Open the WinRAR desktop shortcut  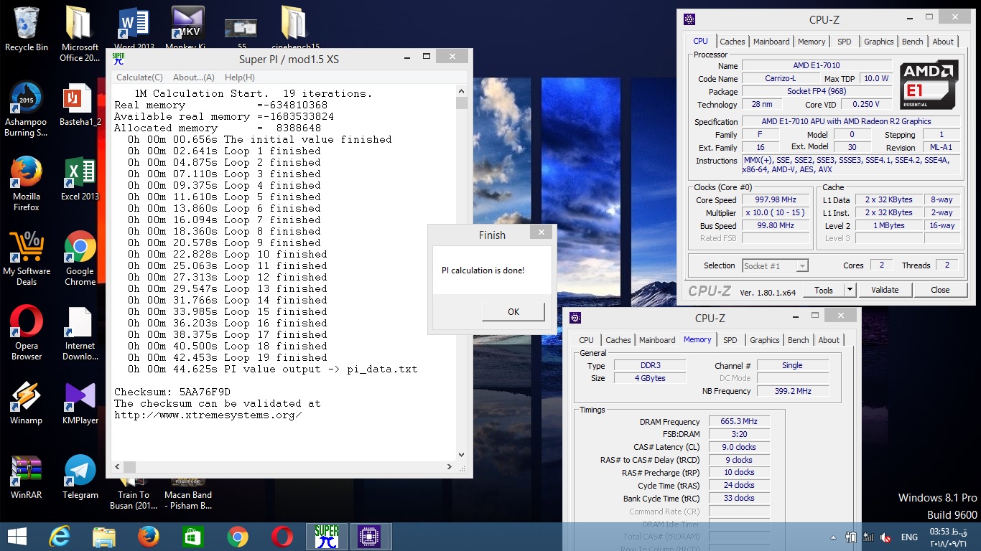[27, 477]
